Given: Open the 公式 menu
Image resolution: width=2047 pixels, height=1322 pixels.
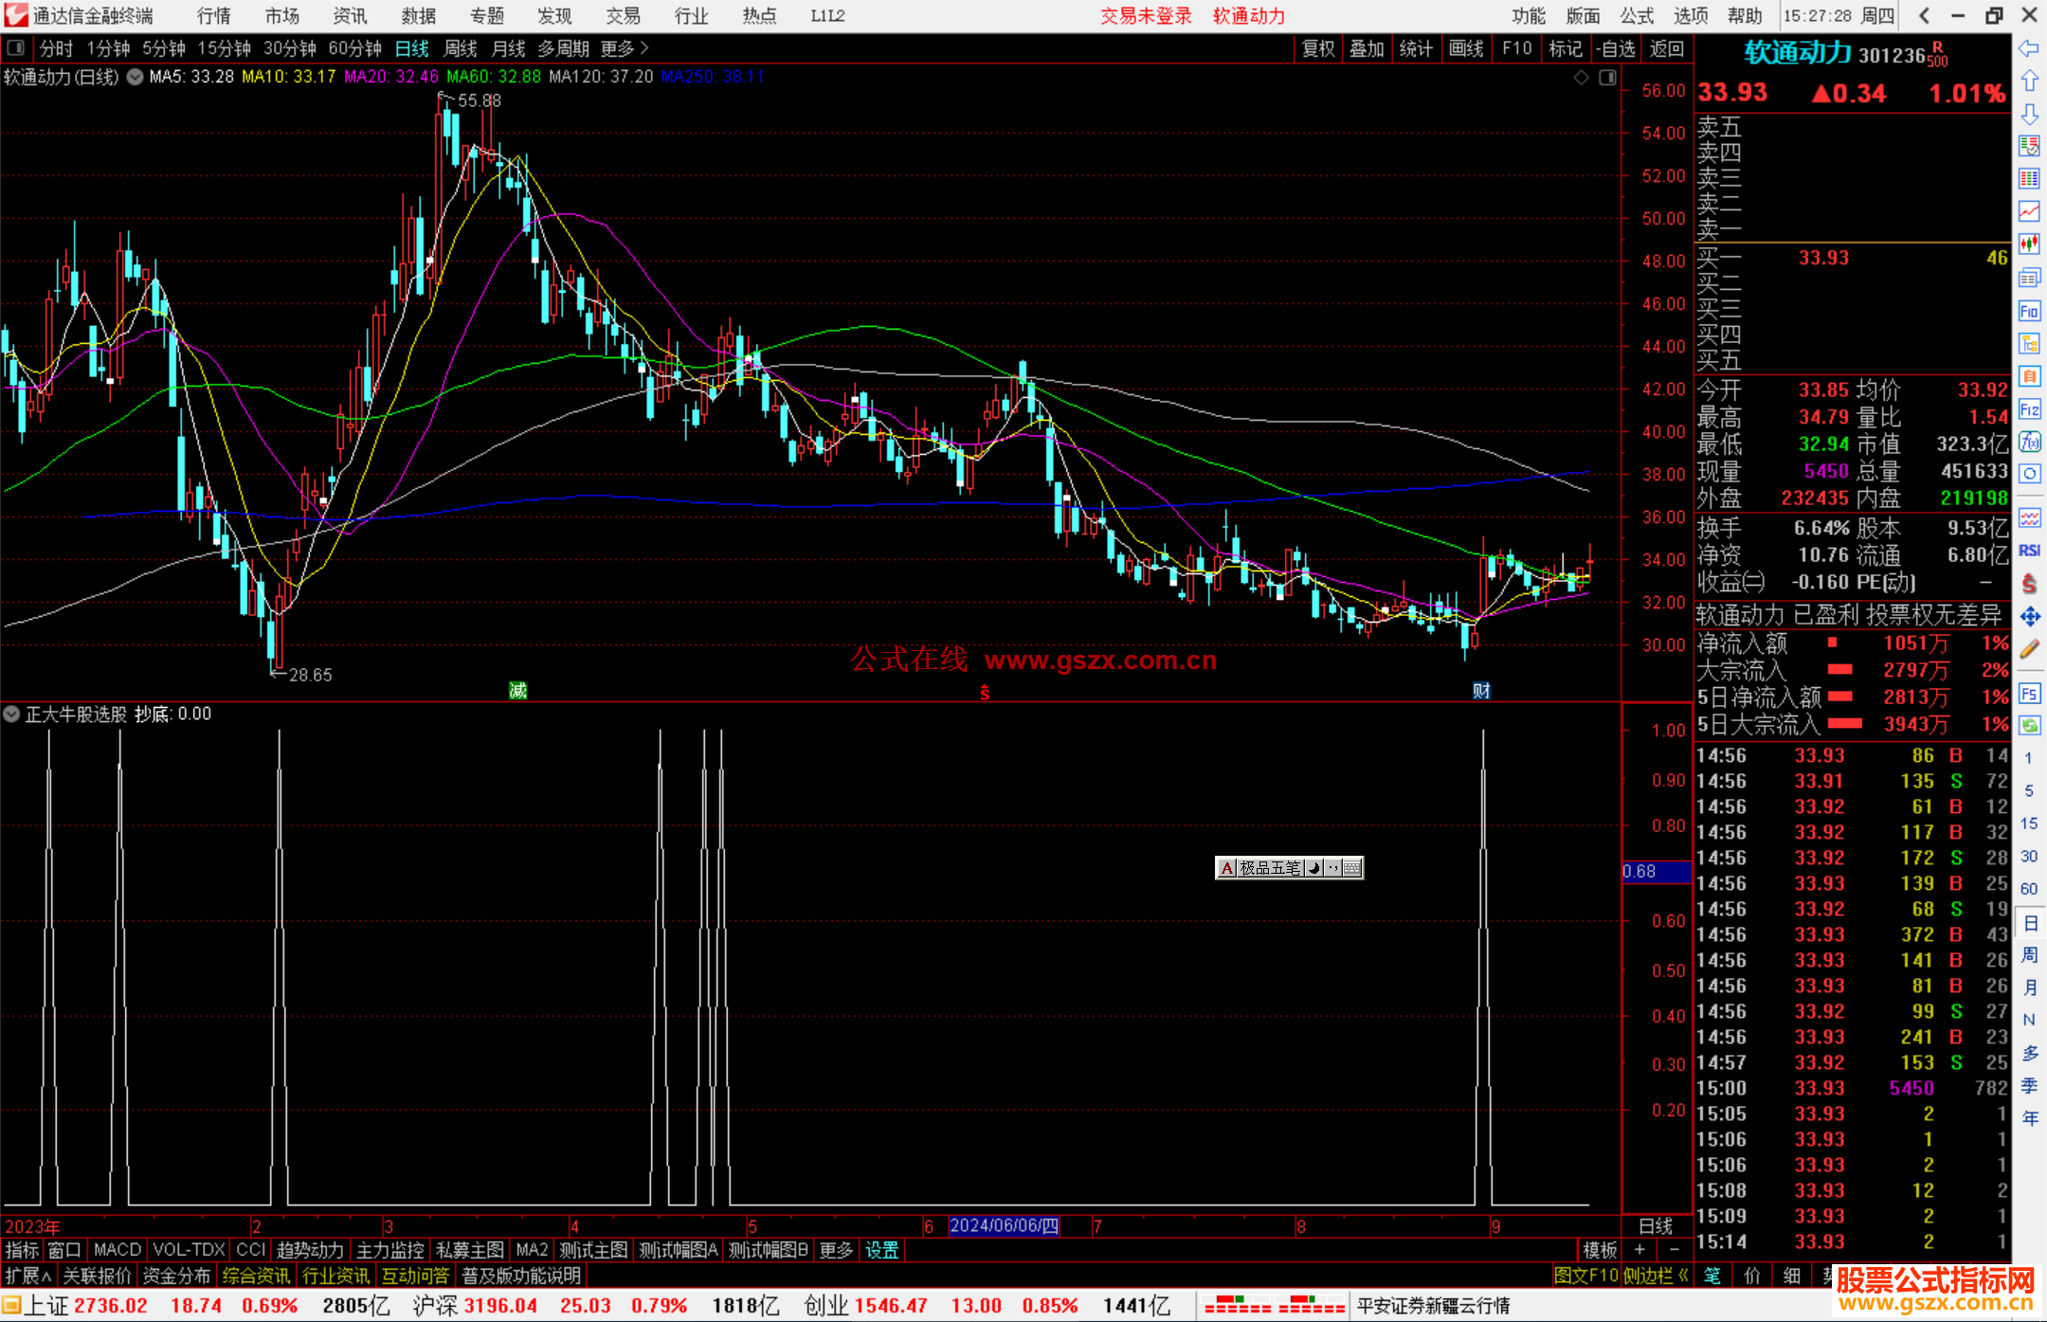Looking at the screenshot, I should tap(1637, 16).
